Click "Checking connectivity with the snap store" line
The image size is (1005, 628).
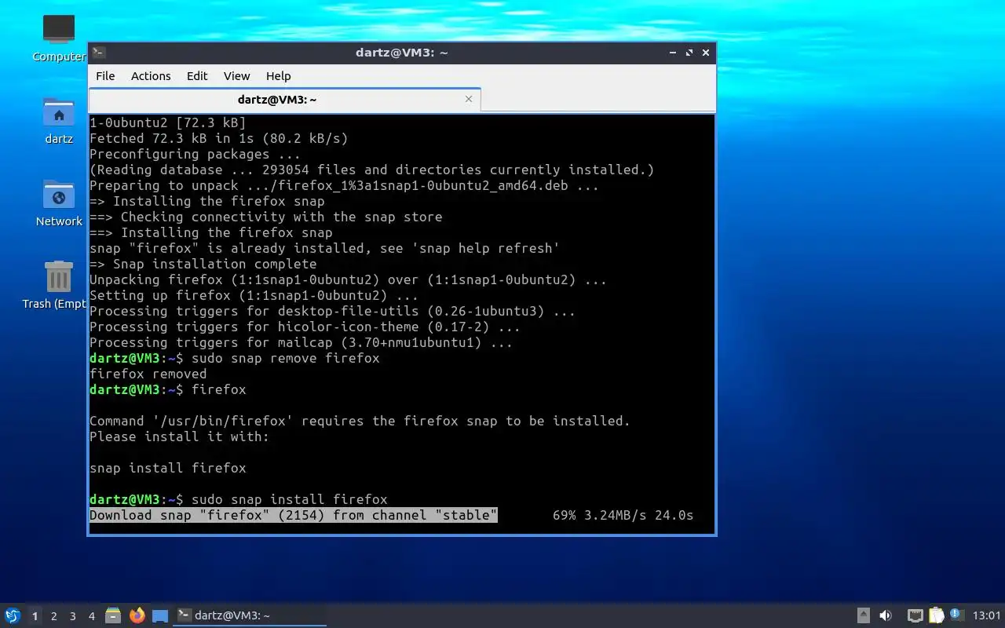click(266, 217)
